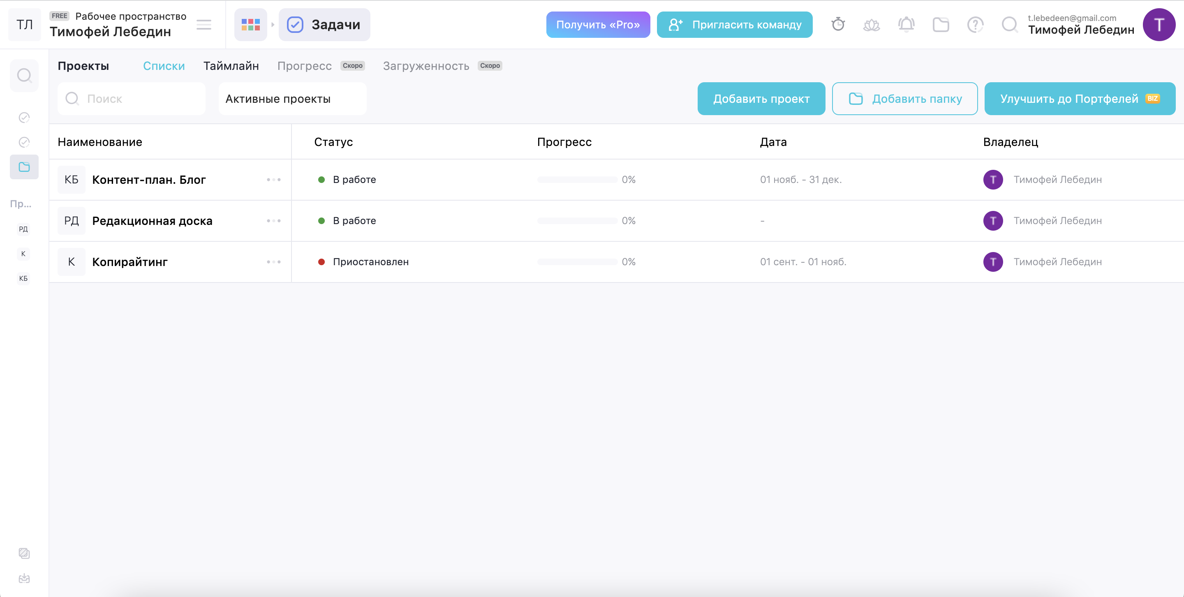Open the files folder icon in header
The width and height of the screenshot is (1184, 597).
click(940, 24)
